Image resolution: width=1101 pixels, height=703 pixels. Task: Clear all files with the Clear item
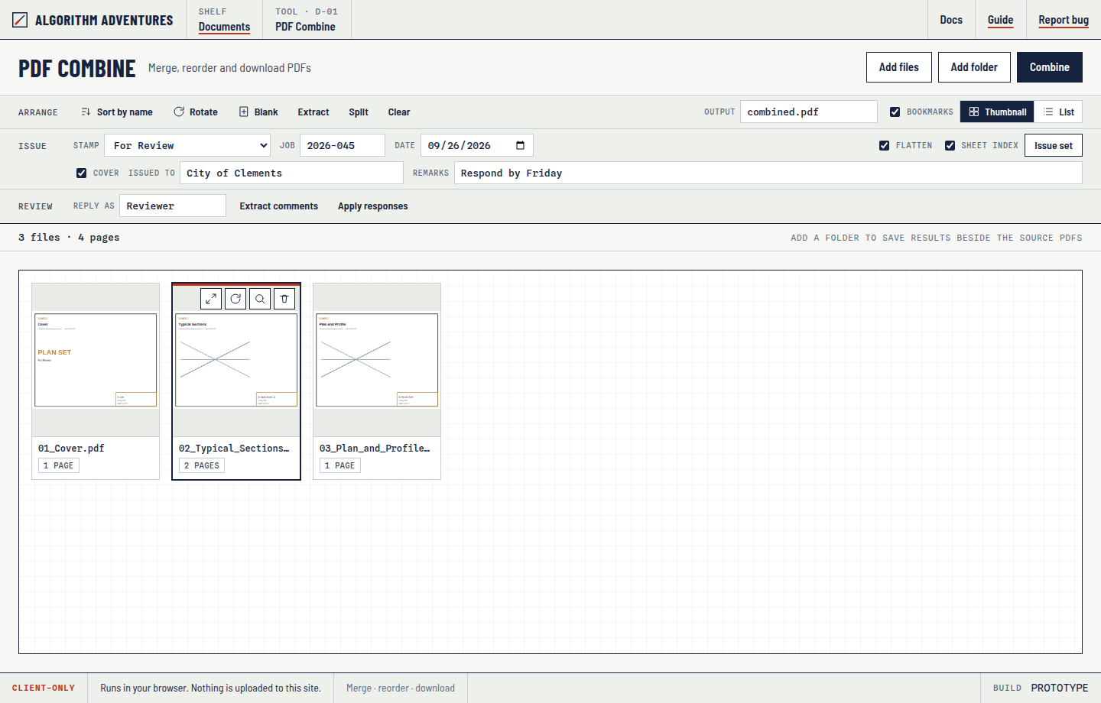(x=399, y=112)
